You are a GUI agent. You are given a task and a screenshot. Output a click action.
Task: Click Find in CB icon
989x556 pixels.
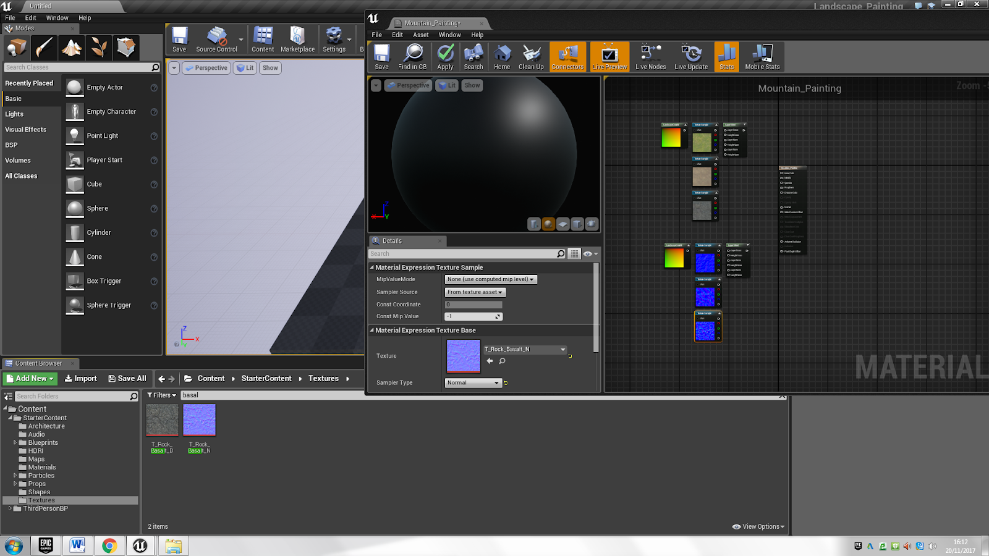pos(412,57)
